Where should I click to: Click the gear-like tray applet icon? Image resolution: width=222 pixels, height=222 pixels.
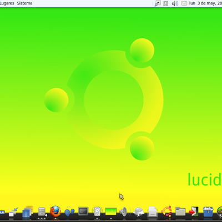click(166, 3)
